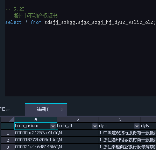Select cell 000018372b203c1de
156x150 pixels.
click(x=36, y=140)
